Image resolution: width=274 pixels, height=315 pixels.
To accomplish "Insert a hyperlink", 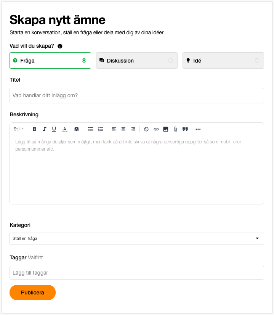I will [x=156, y=129].
